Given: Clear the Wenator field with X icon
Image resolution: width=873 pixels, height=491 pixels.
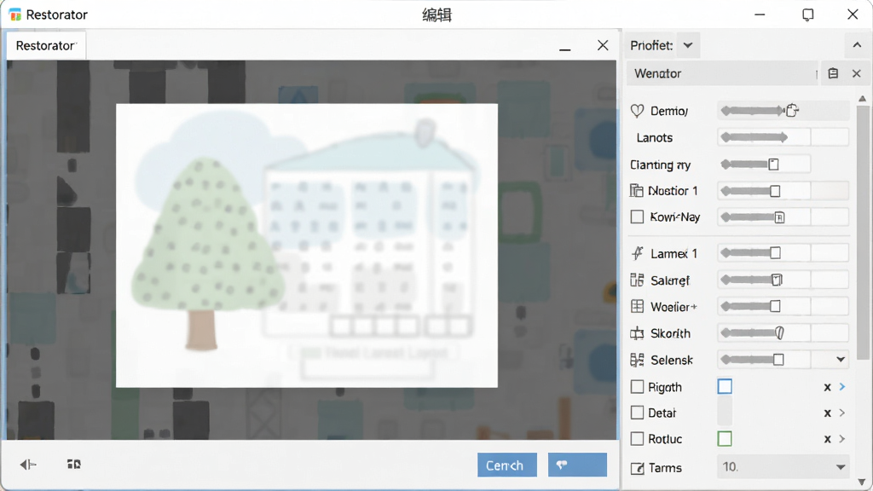Looking at the screenshot, I should pyautogui.click(x=856, y=73).
